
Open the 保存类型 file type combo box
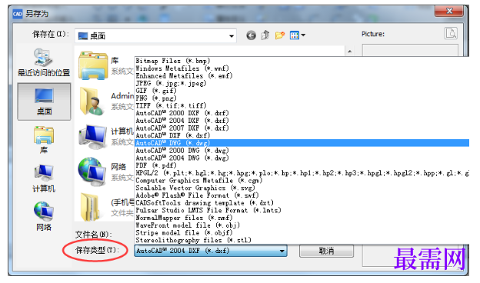click(211, 251)
